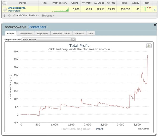Select the Favourite Games tab
The width and height of the screenshot is (159, 136).
click(x=61, y=34)
